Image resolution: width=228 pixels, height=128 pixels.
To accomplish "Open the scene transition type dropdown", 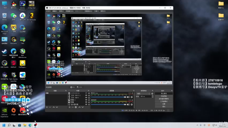I will 144,94.
